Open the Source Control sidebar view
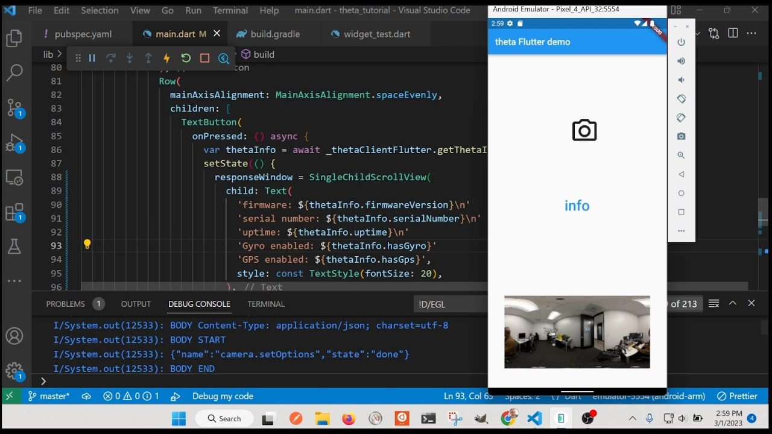Image resolution: width=772 pixels, height=434 pixels. point(14,108)
